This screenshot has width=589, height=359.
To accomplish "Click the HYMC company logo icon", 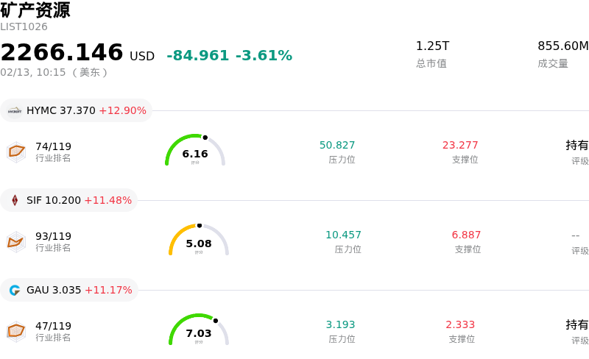I will pyautogui.click(x=15, y=111).
